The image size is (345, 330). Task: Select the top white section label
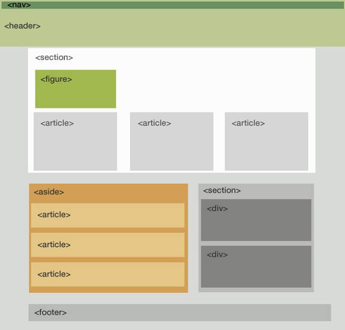click(54, 57)
